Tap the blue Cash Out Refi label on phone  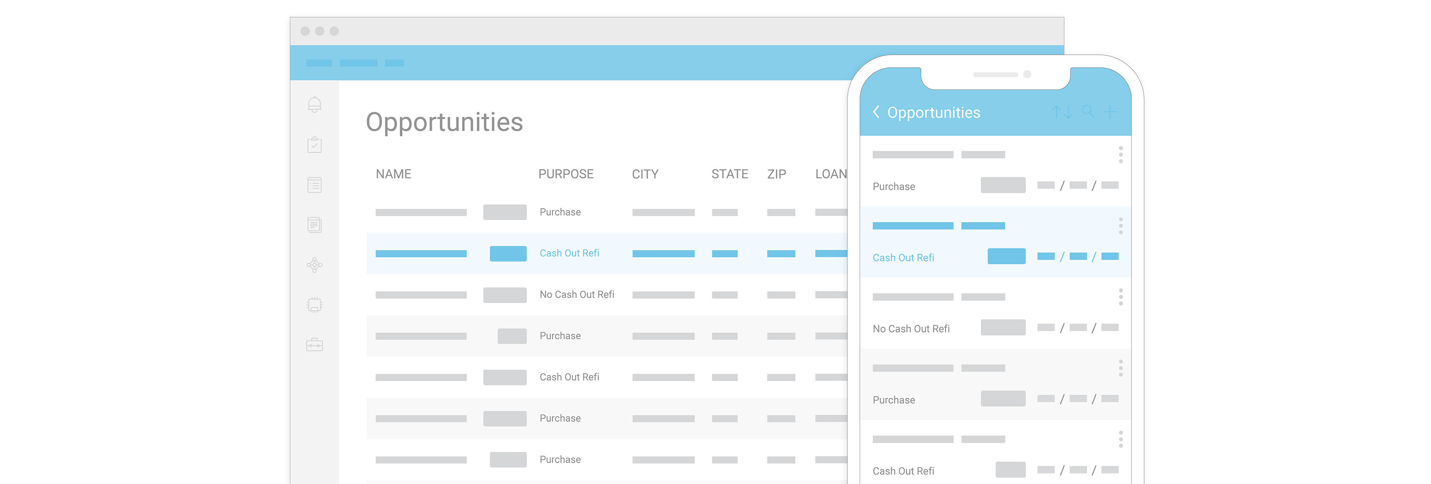point(903,258)
